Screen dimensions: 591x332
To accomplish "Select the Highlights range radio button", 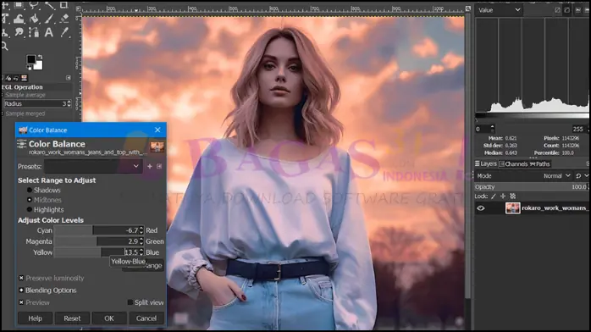I will click(30, 209).
